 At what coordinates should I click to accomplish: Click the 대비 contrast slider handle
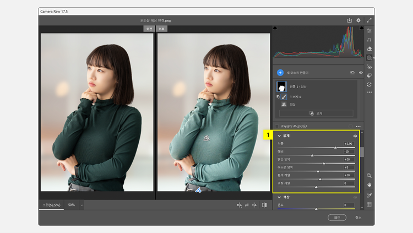coord(312,155)
